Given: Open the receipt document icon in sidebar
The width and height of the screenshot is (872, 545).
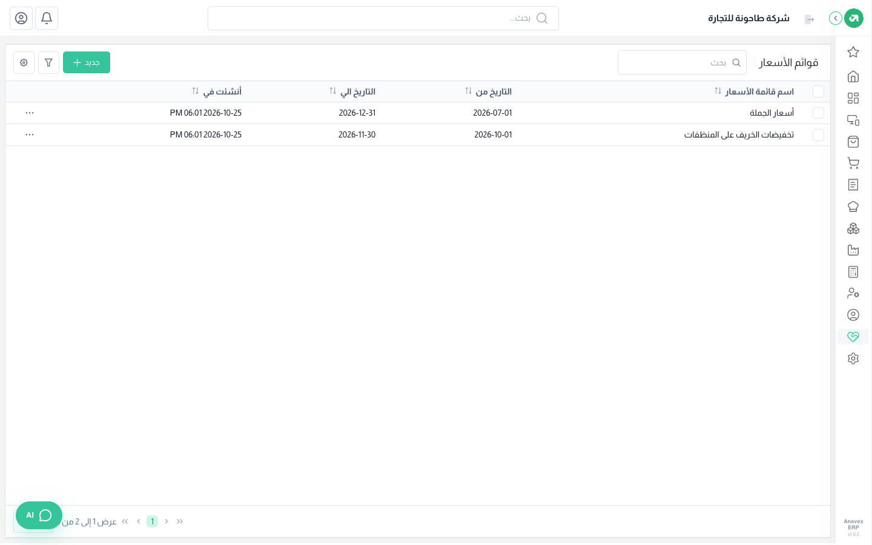Looking at the screenshot, I should 853,185.
